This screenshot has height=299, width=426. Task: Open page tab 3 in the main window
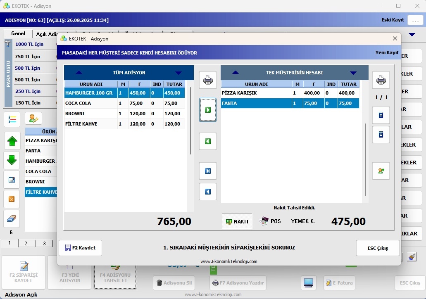coord(44,243)
